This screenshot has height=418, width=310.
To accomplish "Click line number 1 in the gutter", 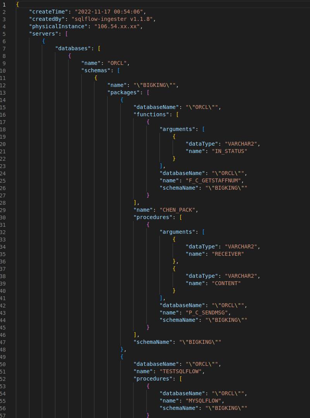I will (4, 4).
